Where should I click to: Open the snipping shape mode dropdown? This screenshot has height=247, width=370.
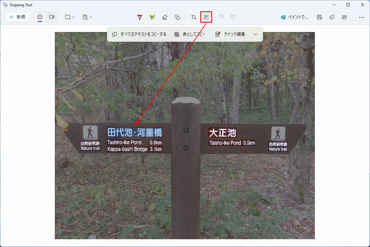[x=69, y=17]
